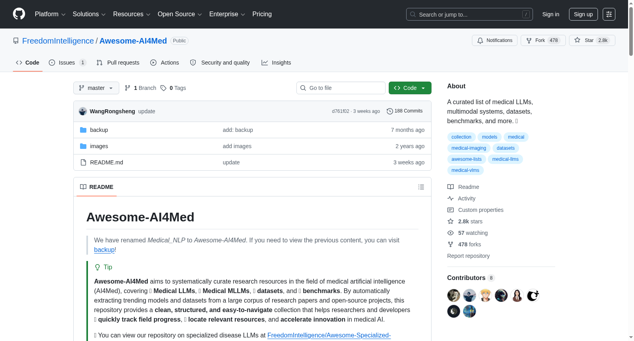Expand the Platform menu
The height and width of the screenshot is (341, 634).
pyautogui.click(x=50, y=14)
